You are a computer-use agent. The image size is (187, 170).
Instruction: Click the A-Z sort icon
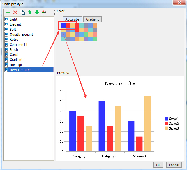44,12
